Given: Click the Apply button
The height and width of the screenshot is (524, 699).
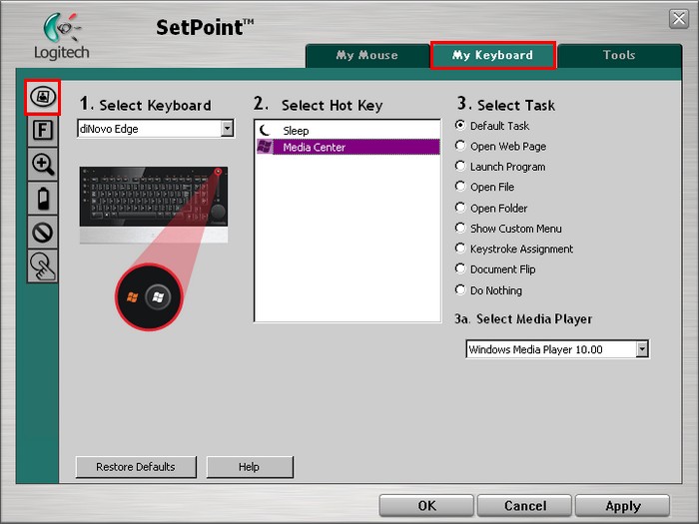Looking at the screenshot, I should coord(623,506).
